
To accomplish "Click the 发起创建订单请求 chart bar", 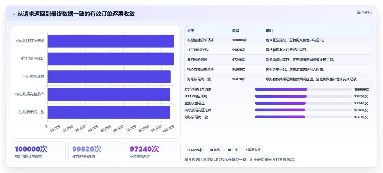I will click(111, 41).
